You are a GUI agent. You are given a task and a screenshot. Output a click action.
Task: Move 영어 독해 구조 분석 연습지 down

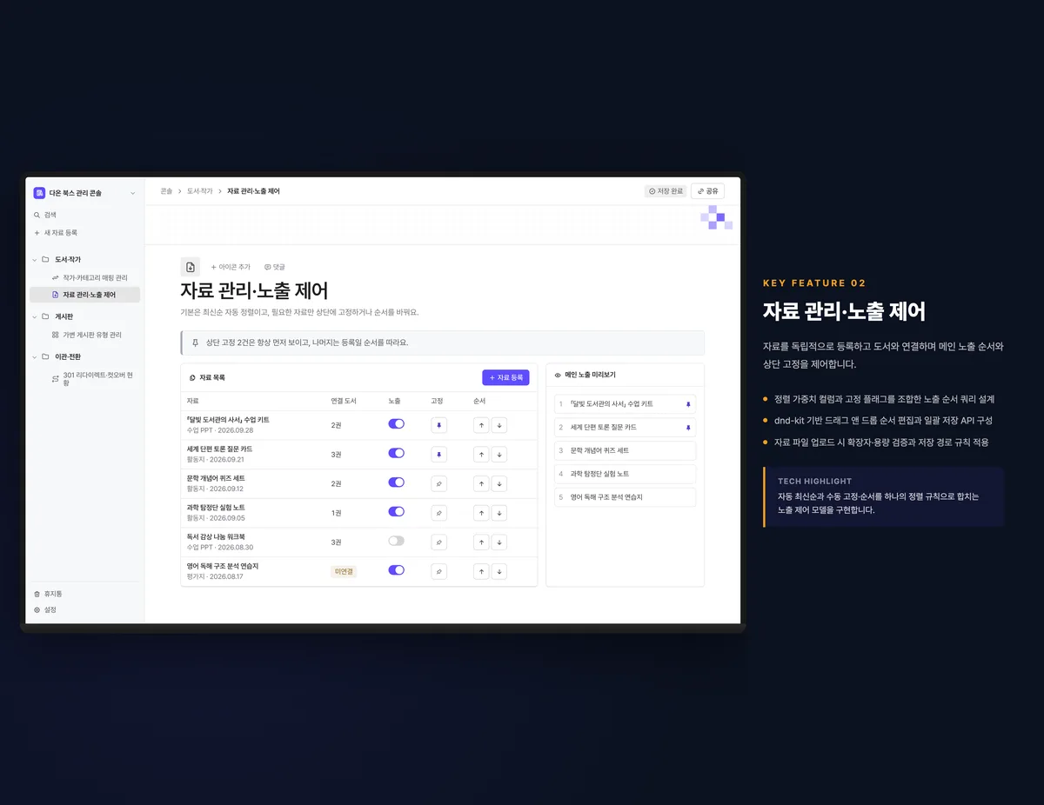tap(499, 571)
